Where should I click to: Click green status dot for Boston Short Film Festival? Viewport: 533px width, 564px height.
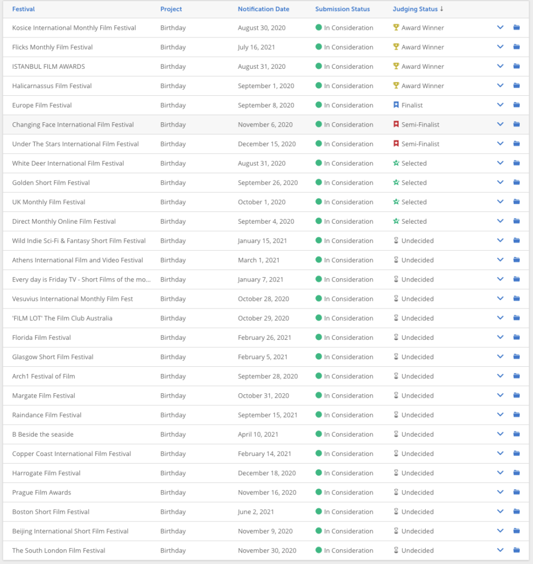[x=318, y=512]
